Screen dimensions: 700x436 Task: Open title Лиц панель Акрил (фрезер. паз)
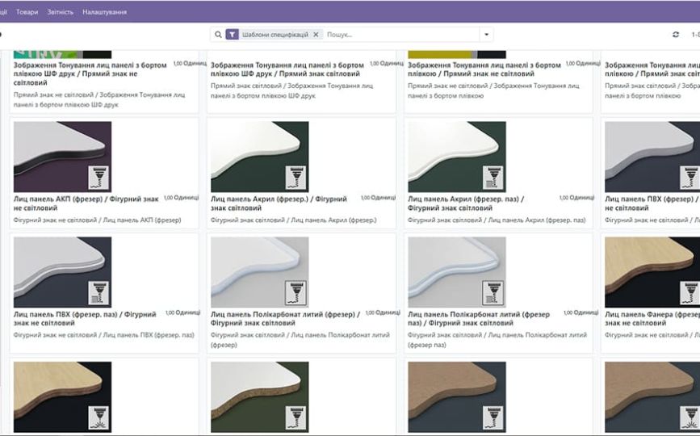pos(466,203)
